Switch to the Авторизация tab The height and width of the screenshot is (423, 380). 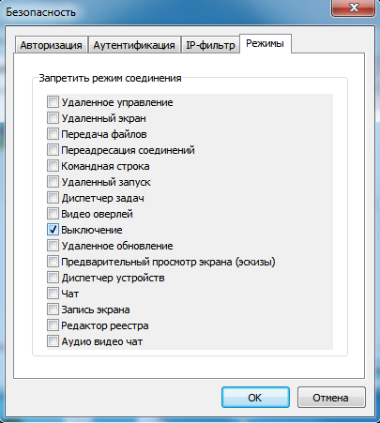(x=52, y=45)
